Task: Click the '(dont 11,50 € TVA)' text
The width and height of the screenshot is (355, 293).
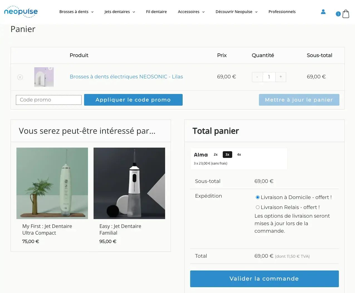Action: pyautogui.click(x=292, y=256)
